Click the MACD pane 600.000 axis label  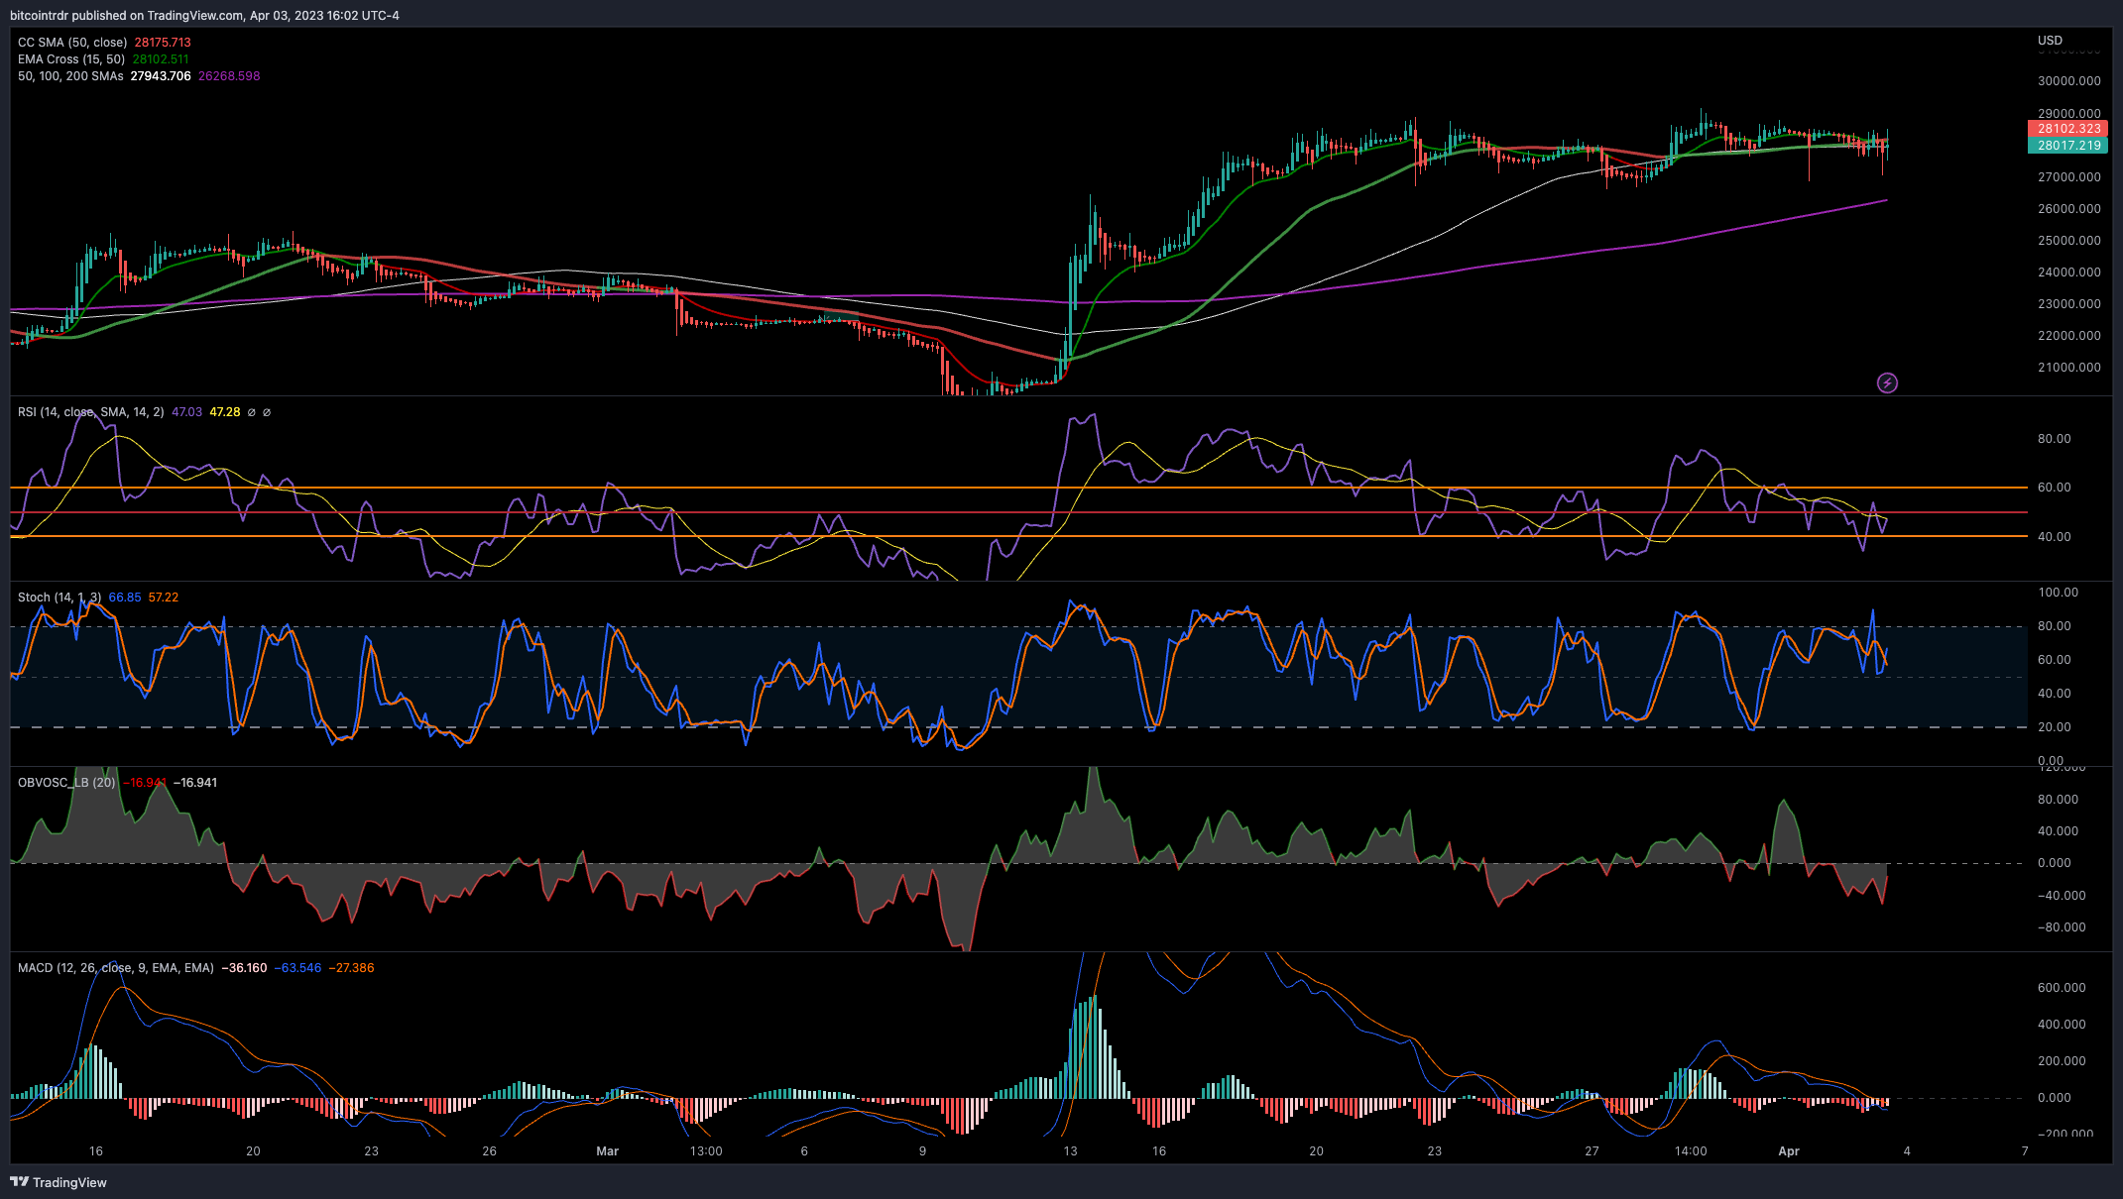(2061, 988)
